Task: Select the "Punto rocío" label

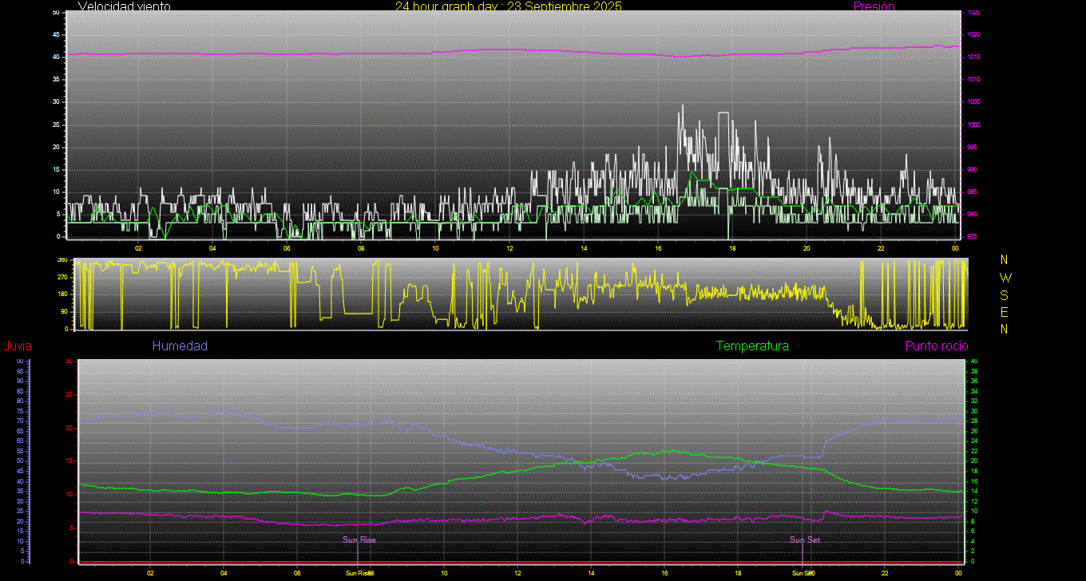Action: pyautogui.click(x=937, y=346)
